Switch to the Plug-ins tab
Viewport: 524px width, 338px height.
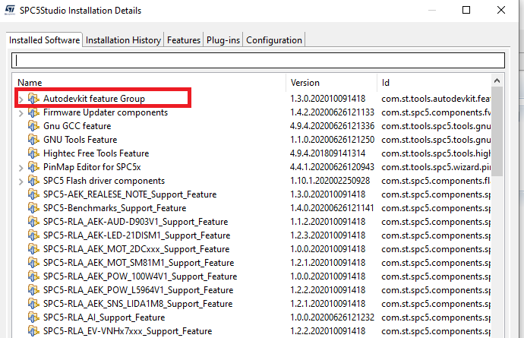(x=223, y=40)
